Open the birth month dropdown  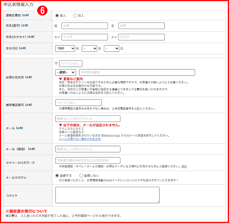click(x=89, y=48)
